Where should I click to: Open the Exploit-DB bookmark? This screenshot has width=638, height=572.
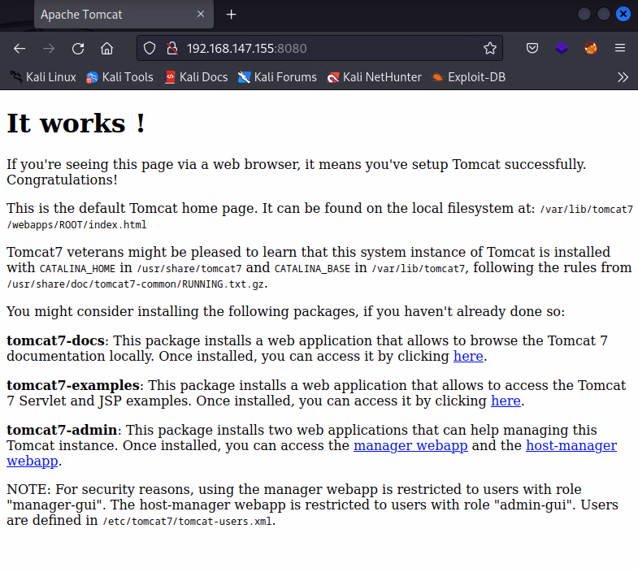[x=469, y=77]
